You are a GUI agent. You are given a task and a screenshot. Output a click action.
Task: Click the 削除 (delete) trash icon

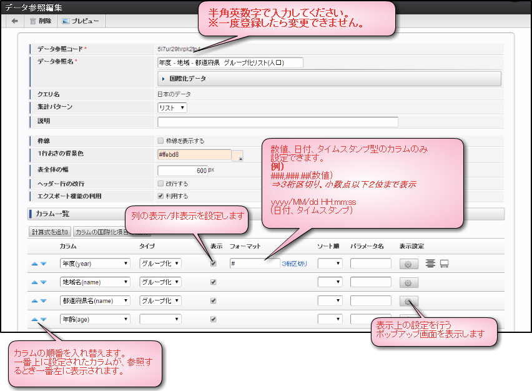(33, 21)
